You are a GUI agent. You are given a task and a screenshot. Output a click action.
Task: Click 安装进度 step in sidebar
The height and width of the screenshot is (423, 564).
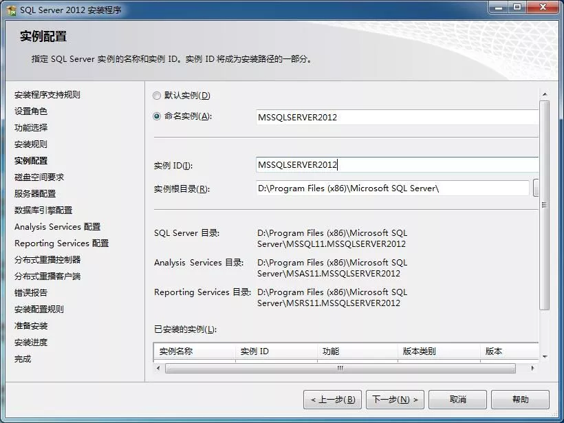pyautogui.click(x=31, y=343)
